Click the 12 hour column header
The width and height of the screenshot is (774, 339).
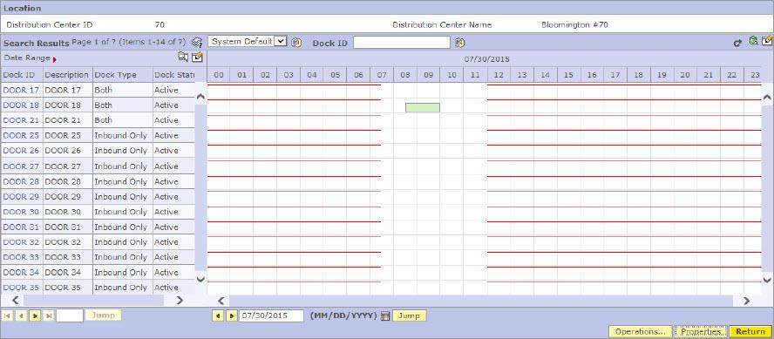[499, 75]
